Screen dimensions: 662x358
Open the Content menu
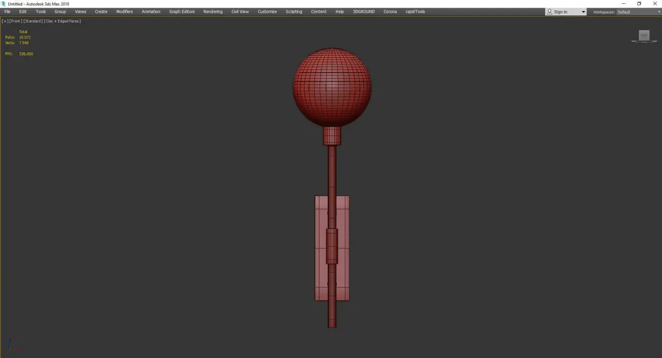[x=319, y=12]
